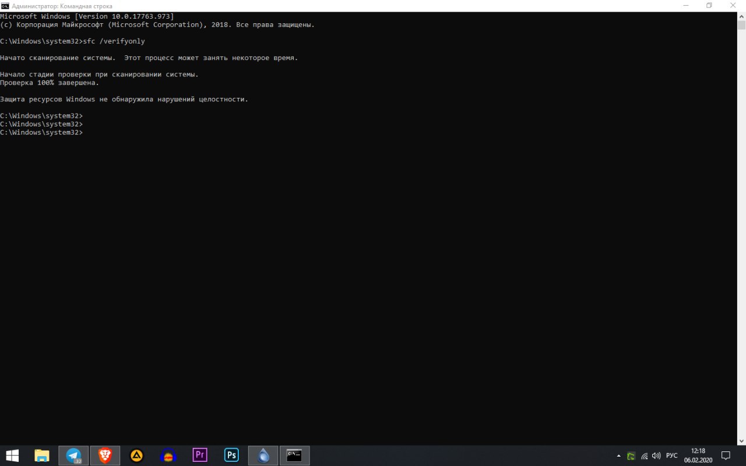Open the green tray application icon

pyautogui.click(x=631, y=456)
